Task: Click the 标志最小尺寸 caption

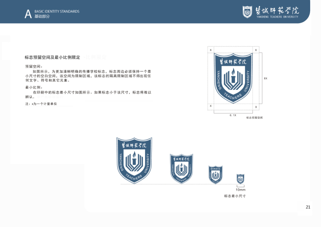Action: tap(234, 196)
